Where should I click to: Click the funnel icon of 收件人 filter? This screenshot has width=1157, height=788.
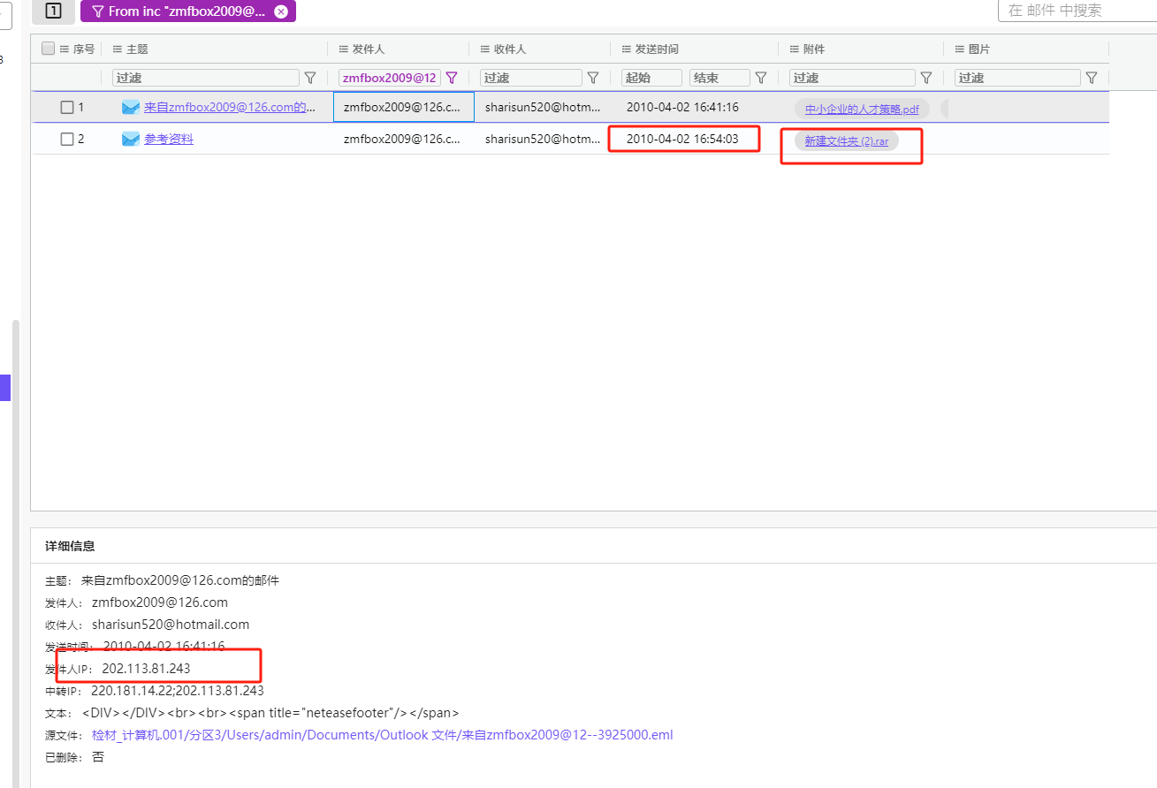coord(593,78)
